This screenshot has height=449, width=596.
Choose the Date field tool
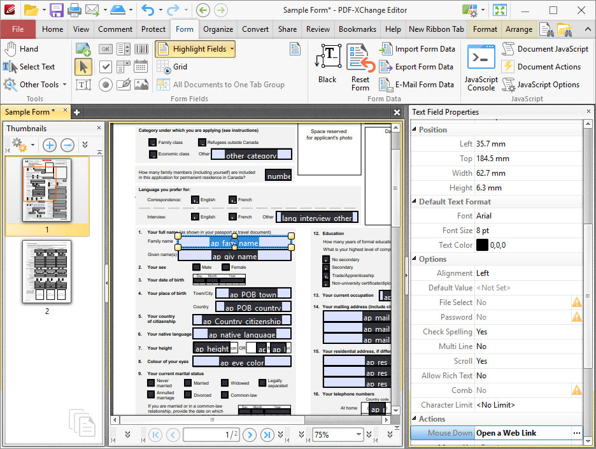pyautogui.click(x=141, y=67)
